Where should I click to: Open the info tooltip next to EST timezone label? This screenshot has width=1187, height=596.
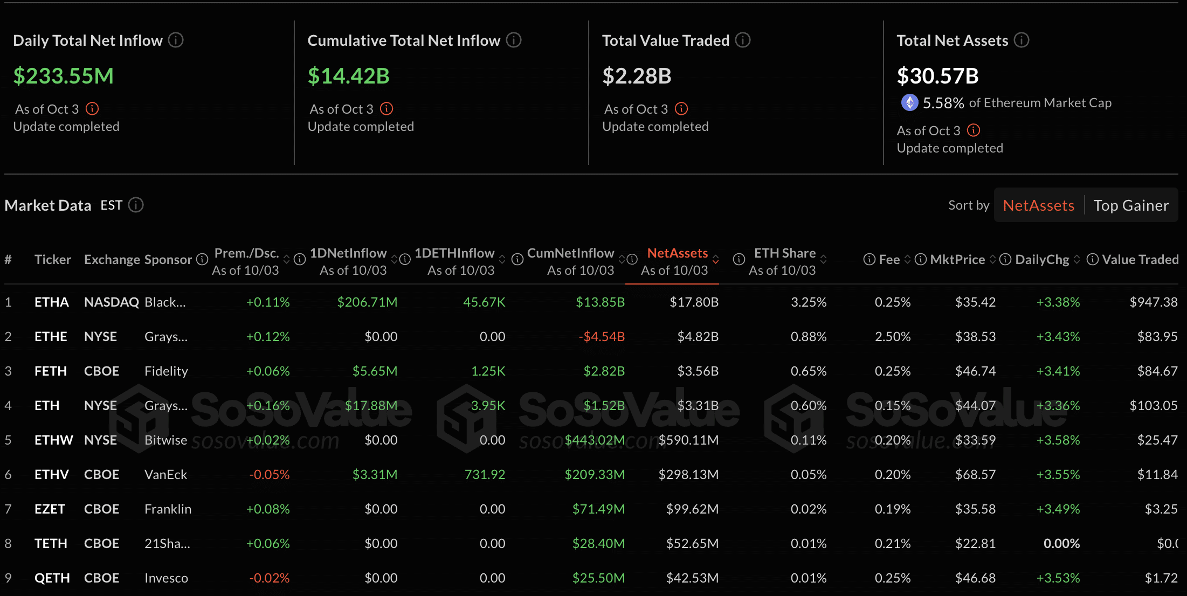pyautogui.click(x=136, y=205)
